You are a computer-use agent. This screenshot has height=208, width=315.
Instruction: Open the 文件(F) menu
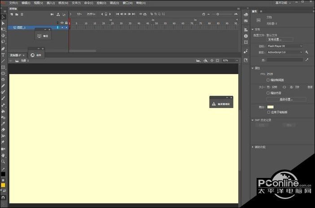(13, 3)
